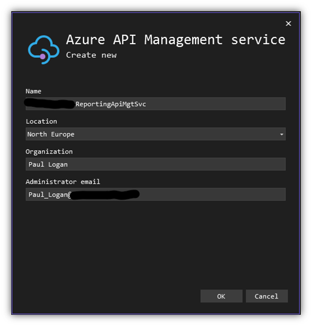Confirm creation with the OK button

221,296
